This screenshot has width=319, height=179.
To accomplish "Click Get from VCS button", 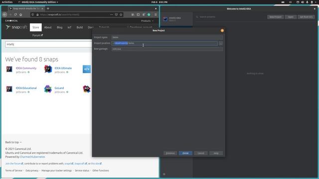I will (x=306, y=17).
